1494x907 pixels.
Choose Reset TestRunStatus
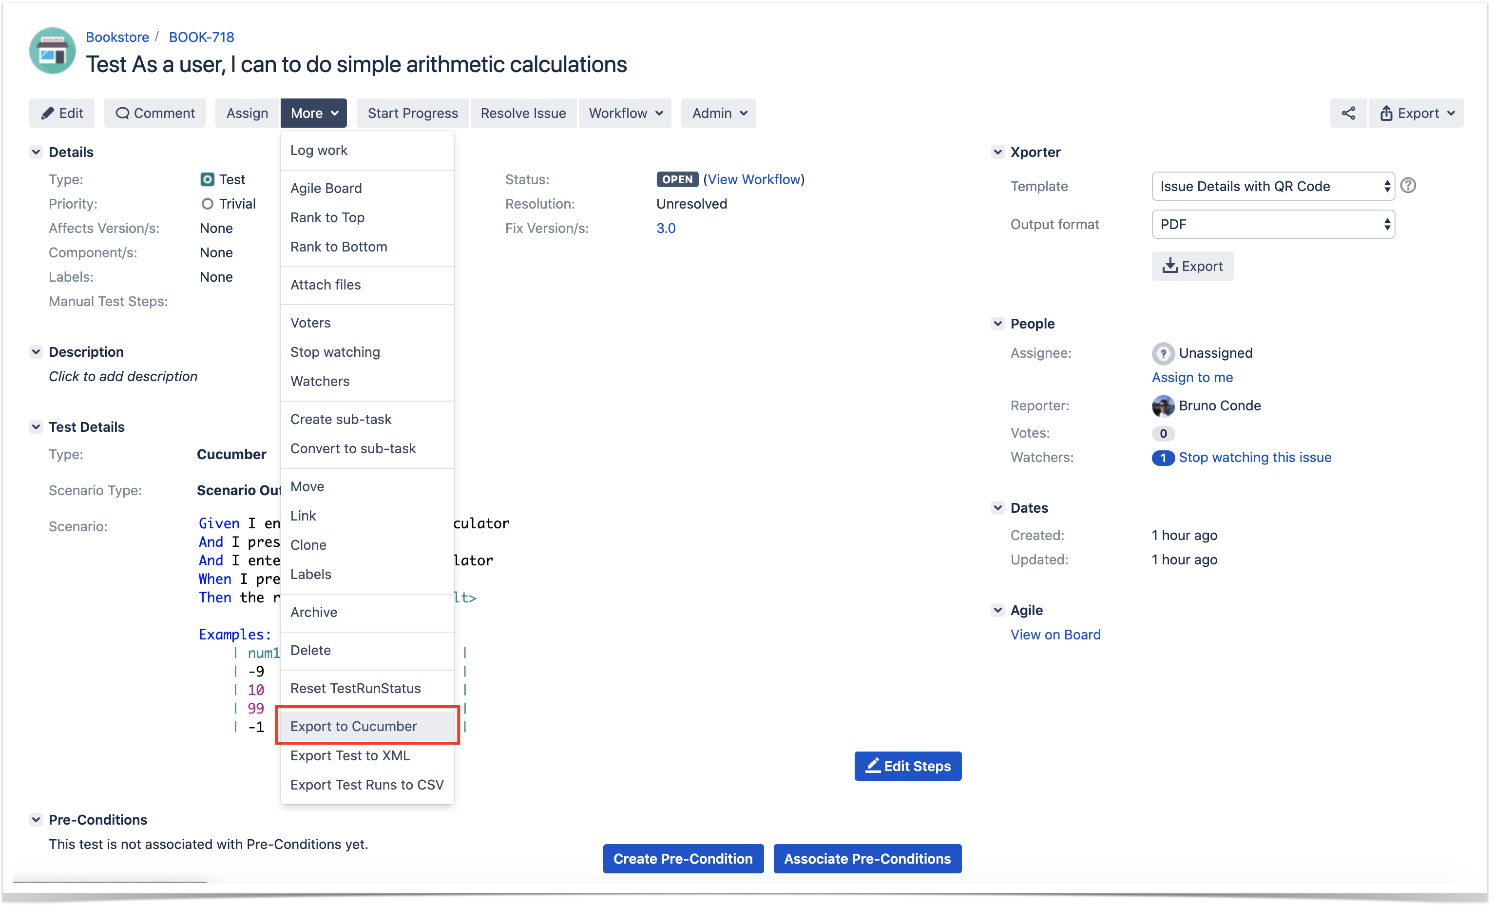pos(368,689)
